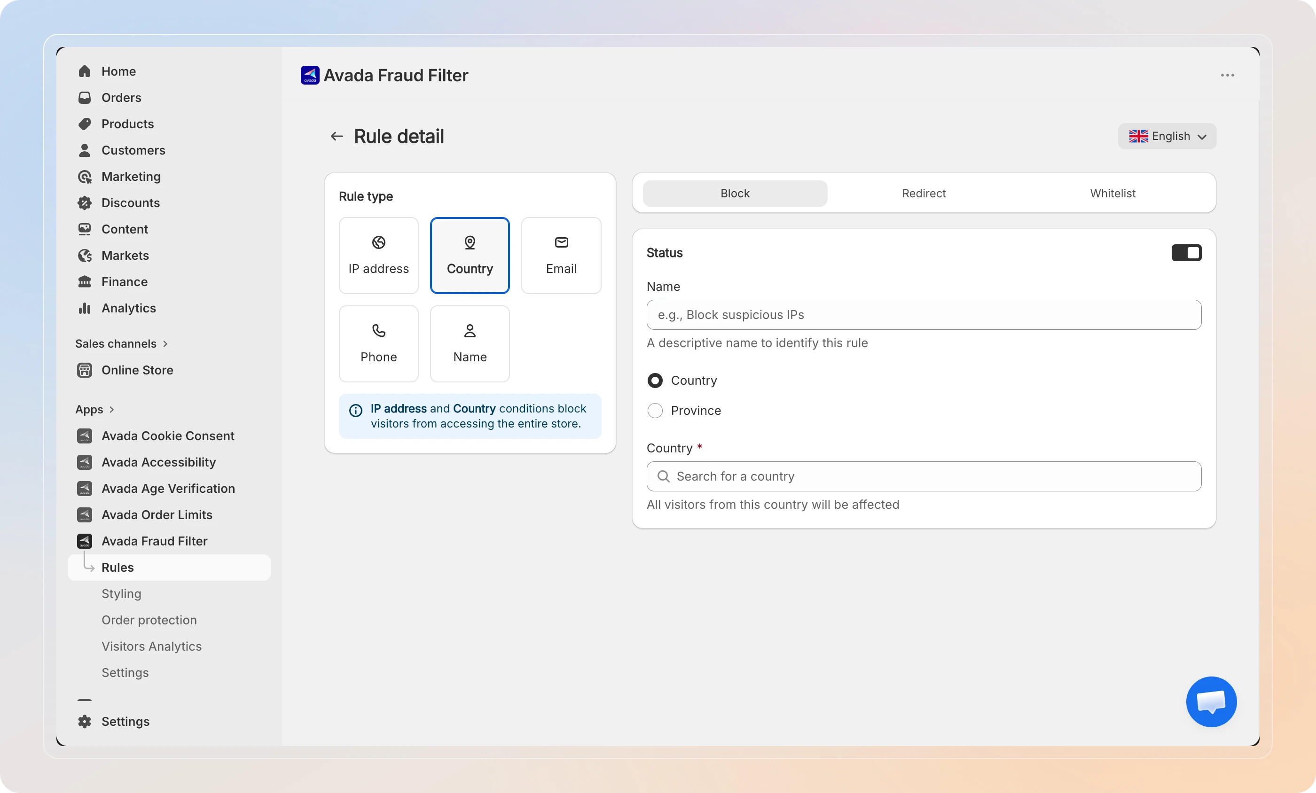
Task: Switch to the Block tab
Action: pyautogui.click(x=735, y=193)
